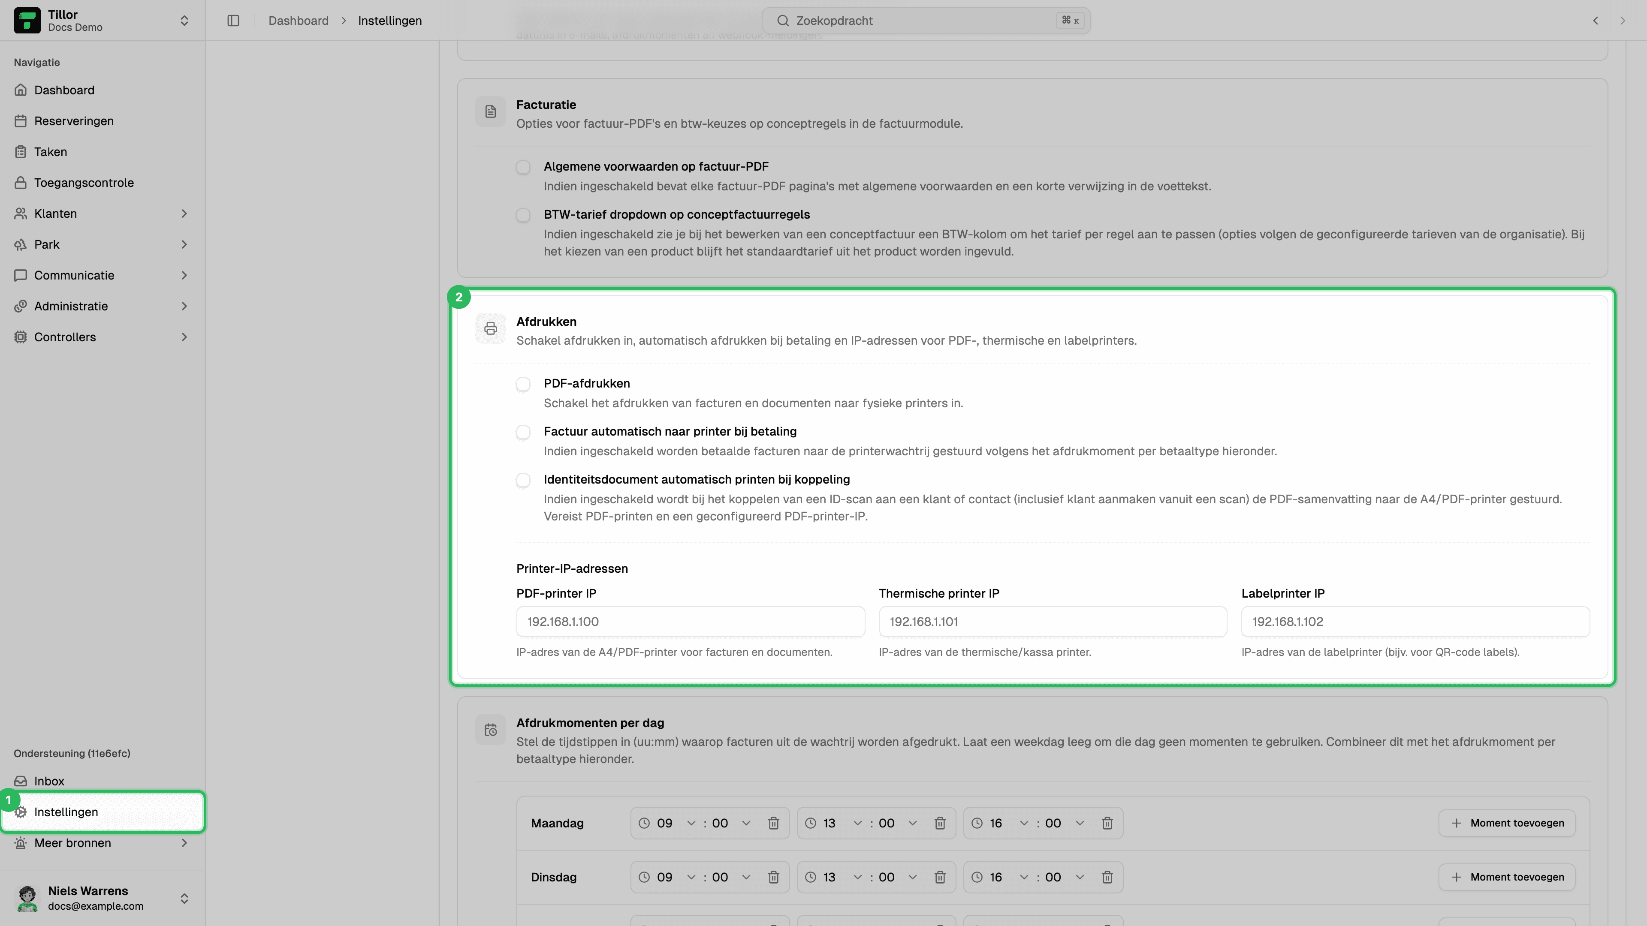Image resolution: width=1647 pixels, height=926 pixels.
Task: Toggle the sidebar panel icon
Action: pos(233,21)
